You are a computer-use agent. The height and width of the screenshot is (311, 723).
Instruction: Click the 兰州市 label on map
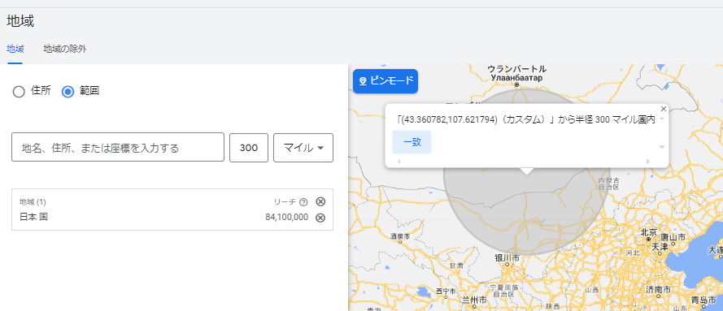click(474, 300)
